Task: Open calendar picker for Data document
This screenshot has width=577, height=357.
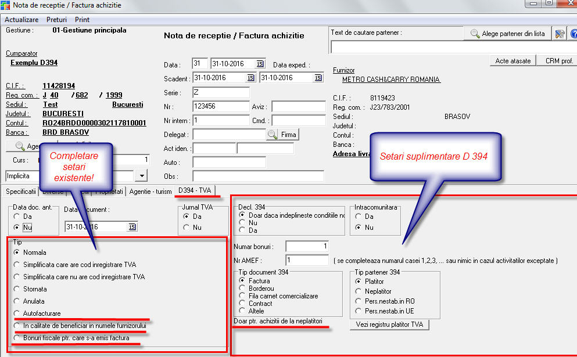Action: tap(132, 227)
